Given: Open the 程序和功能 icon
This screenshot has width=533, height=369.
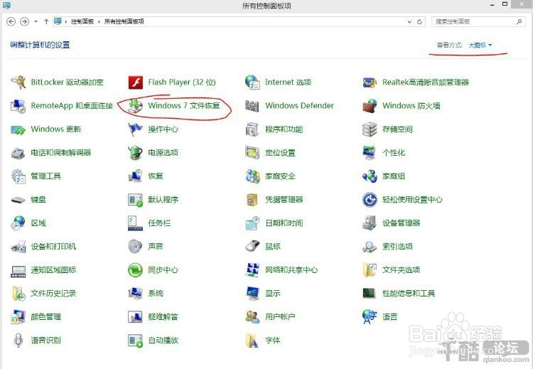Looking at the screenshot, I should (x=252, y=129).
